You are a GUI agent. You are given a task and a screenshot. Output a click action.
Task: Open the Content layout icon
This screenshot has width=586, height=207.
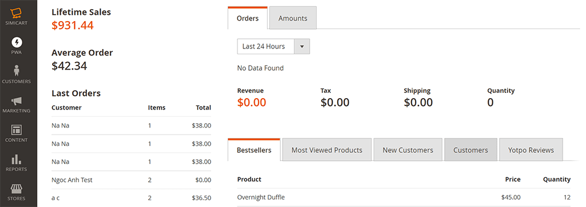click(17, 129)
